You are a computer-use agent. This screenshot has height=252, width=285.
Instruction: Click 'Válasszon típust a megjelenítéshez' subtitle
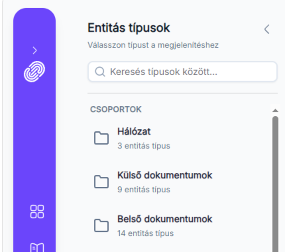(153, 45)
